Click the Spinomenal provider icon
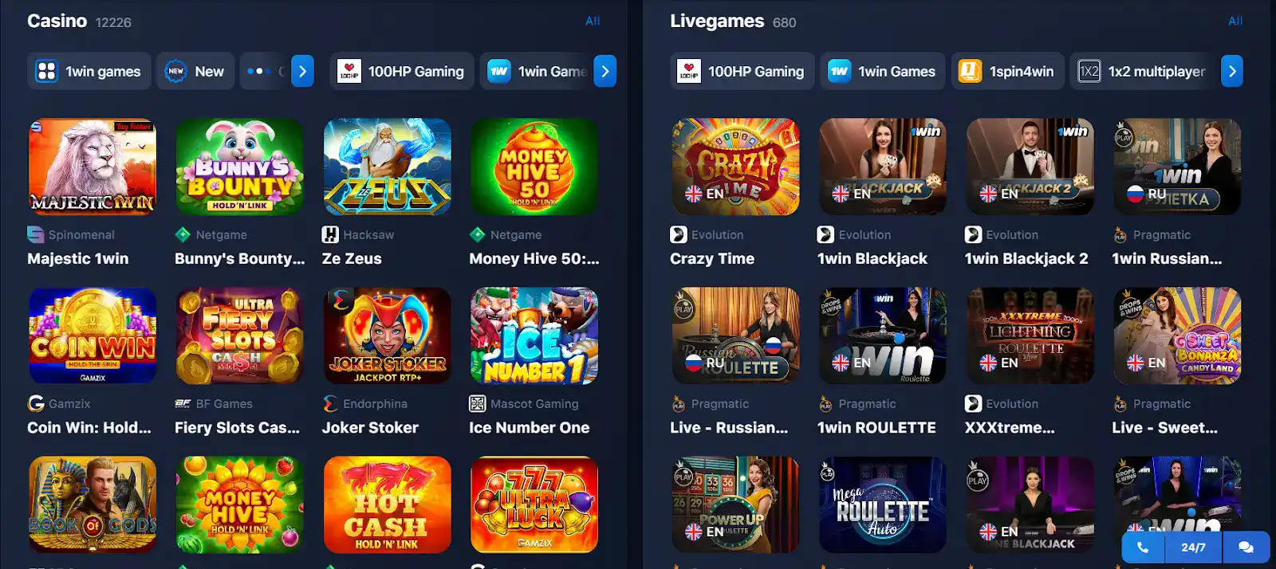This screenshot has width=1276, height=569. pos(36,234)
